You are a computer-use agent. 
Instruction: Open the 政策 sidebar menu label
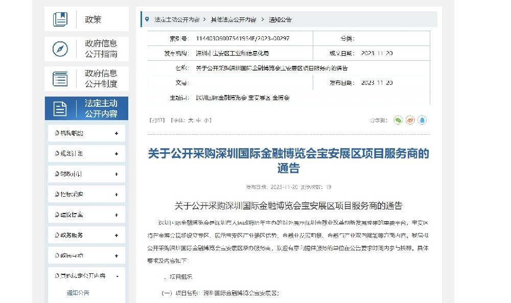click(93, 19)
